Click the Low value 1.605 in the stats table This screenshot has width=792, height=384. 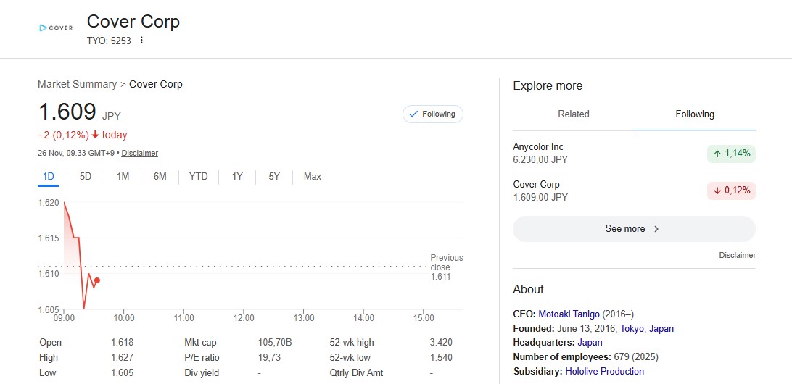pyautogui.click(x=123, y=373)
